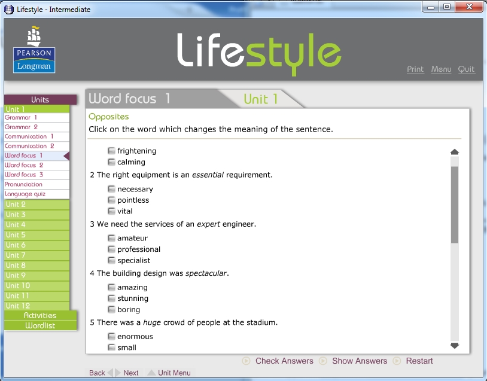Select the 'stunning' checkbox
This screenshot has width=487, height=381.
[111, 298]
